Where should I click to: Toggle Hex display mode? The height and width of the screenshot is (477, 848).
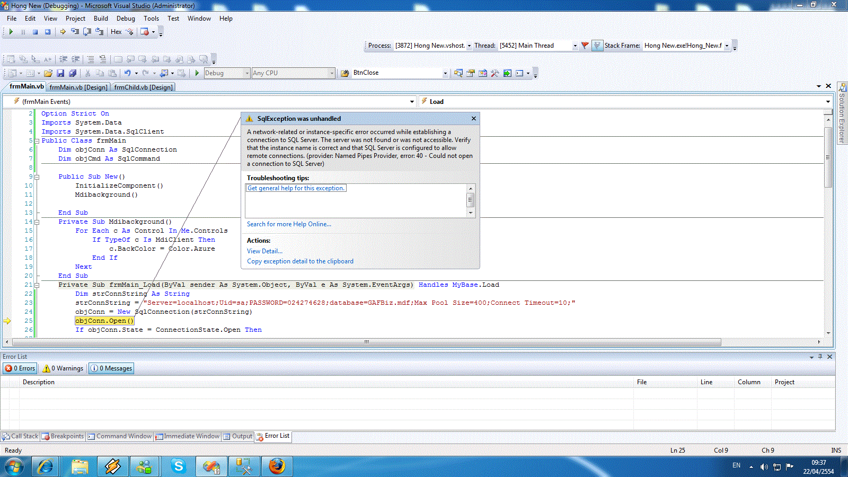click(116, 32)
